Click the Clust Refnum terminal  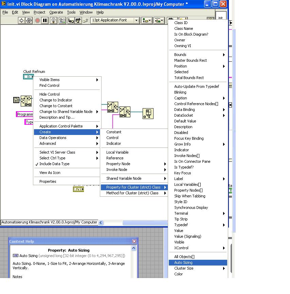pos(29,77)
